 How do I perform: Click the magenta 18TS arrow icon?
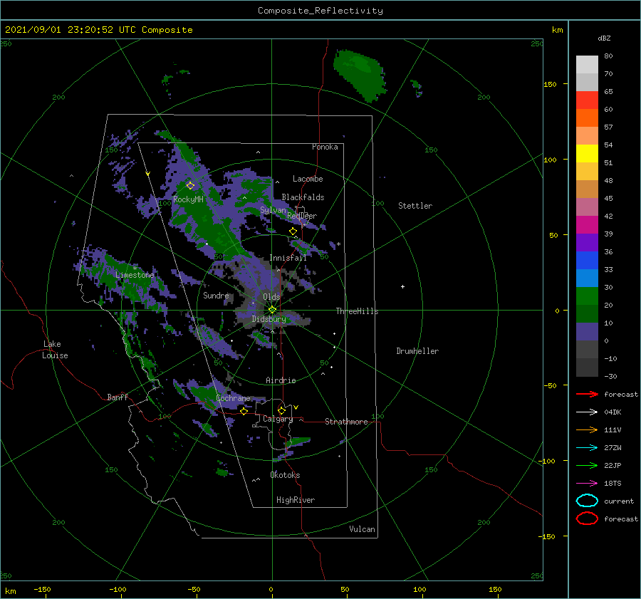coord(587,484)
